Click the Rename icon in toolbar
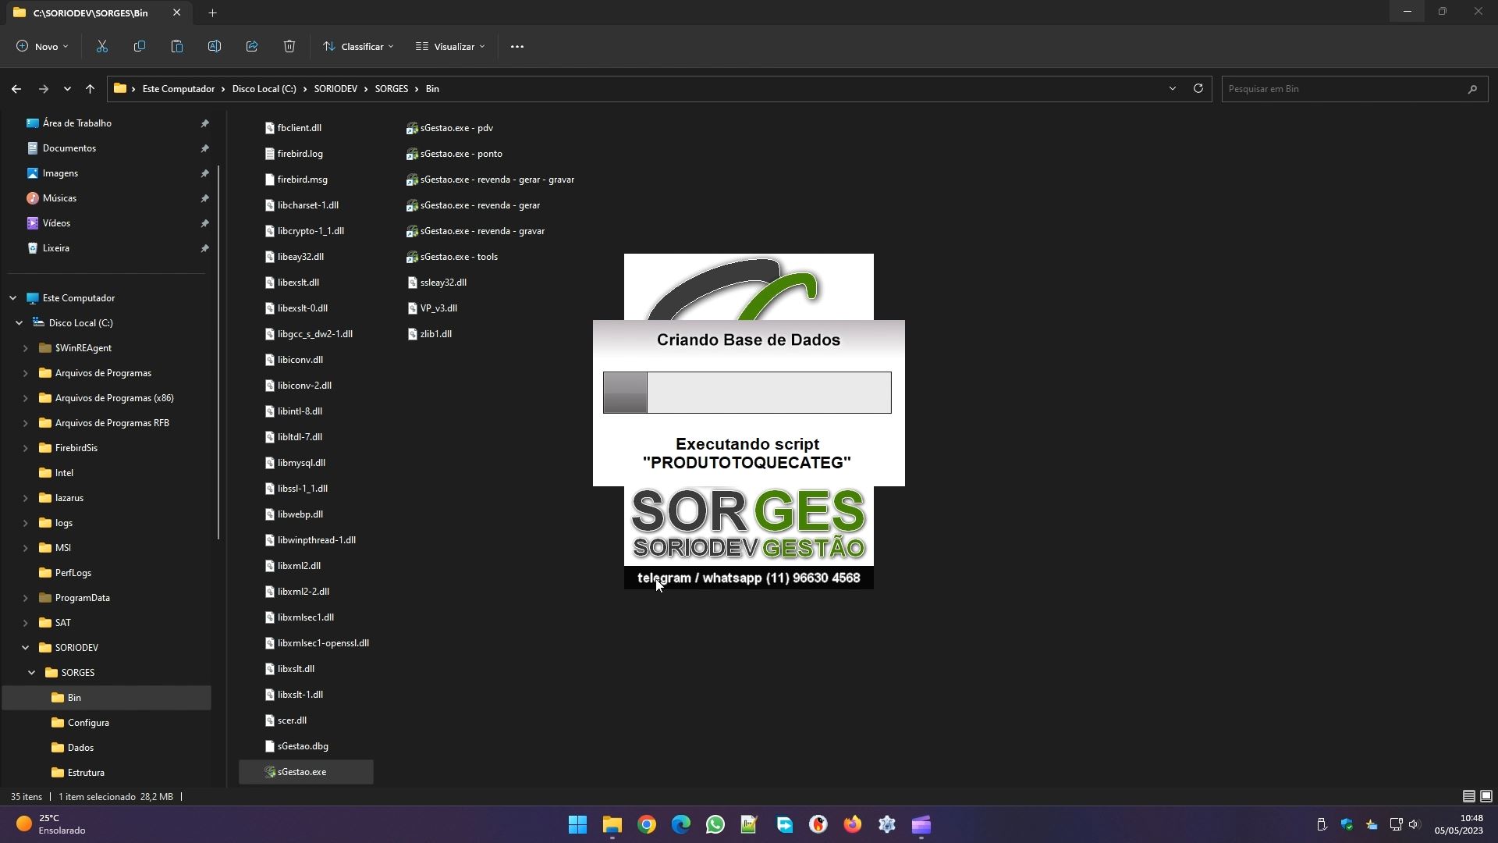 (215, 47)
